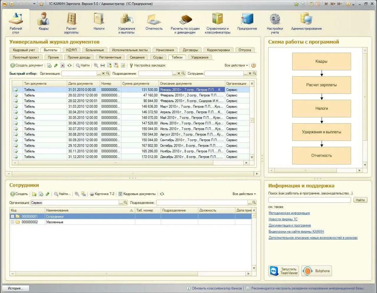Open Расчеты по ссудам и дивидендам
Screen dimensions: 377x293
point(185,23)
